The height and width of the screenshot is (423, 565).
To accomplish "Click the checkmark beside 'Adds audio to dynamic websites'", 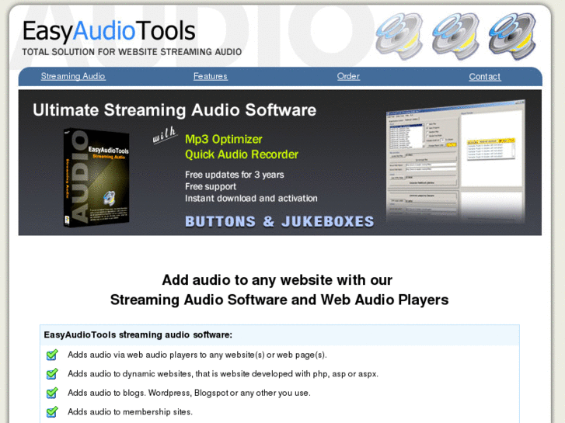I will click(52, 373).
